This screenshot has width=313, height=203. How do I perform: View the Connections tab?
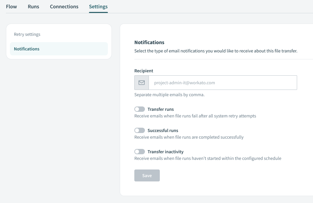[64, 6]
